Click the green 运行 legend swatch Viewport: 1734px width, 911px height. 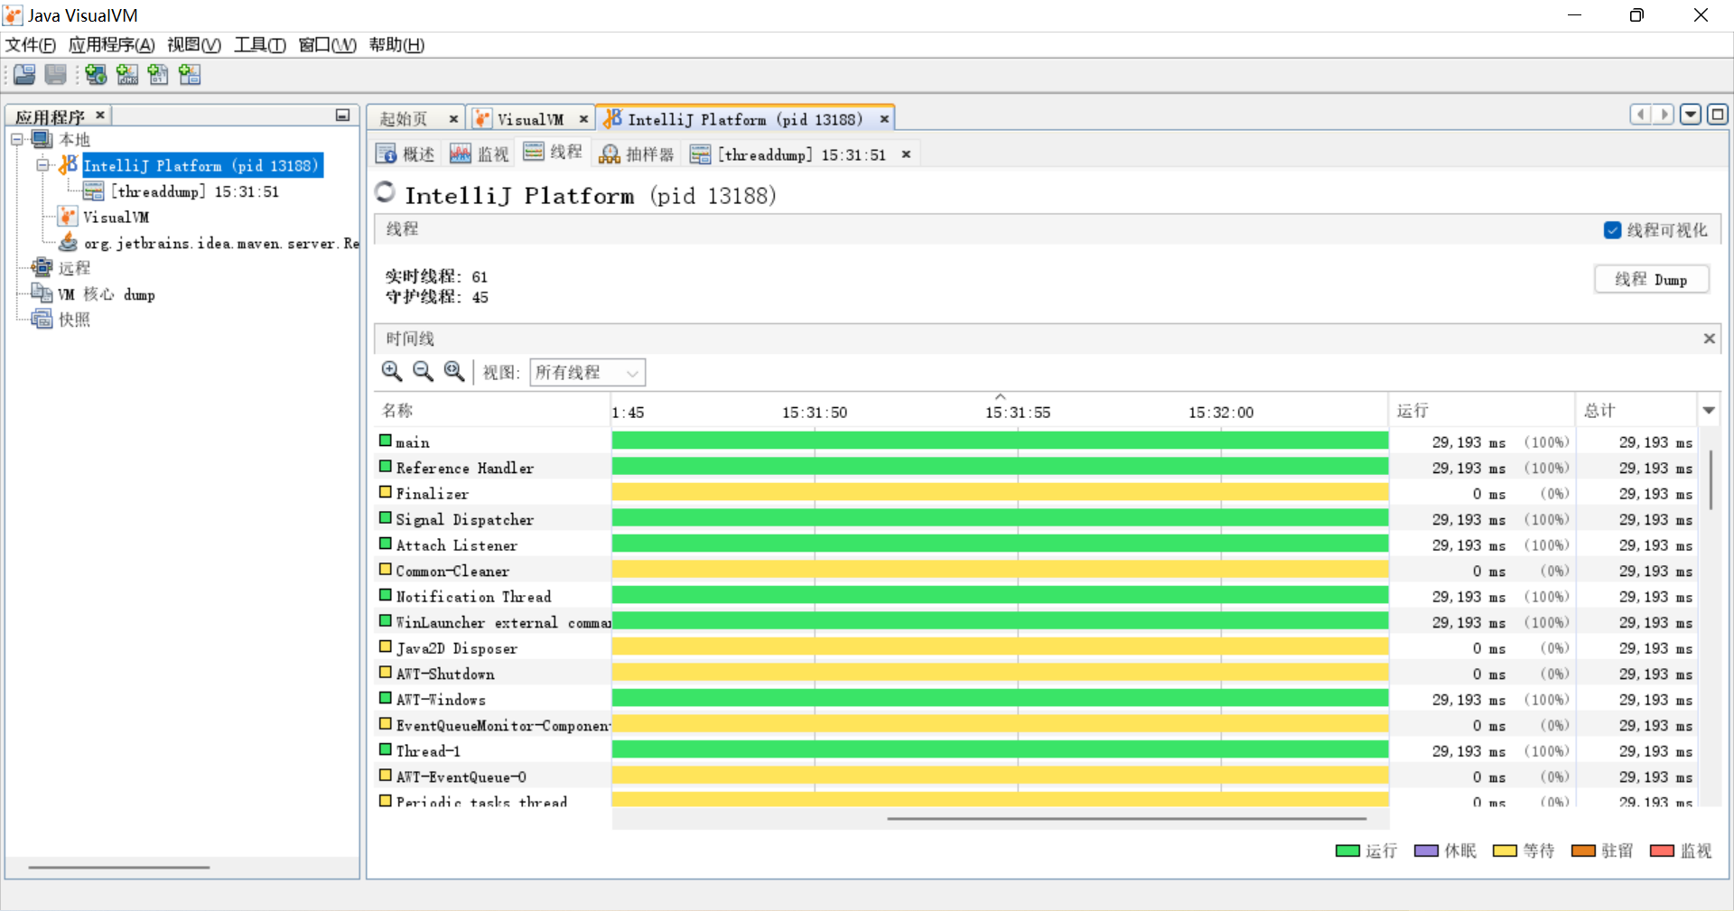[x=1347, y=851]
